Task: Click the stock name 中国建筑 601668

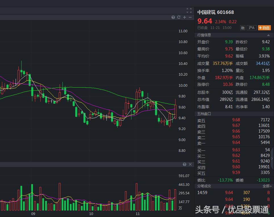Action: (x=216, y=12)
